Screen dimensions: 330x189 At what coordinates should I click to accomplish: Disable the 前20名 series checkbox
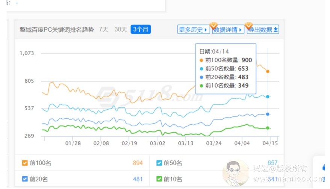[25, 179]
